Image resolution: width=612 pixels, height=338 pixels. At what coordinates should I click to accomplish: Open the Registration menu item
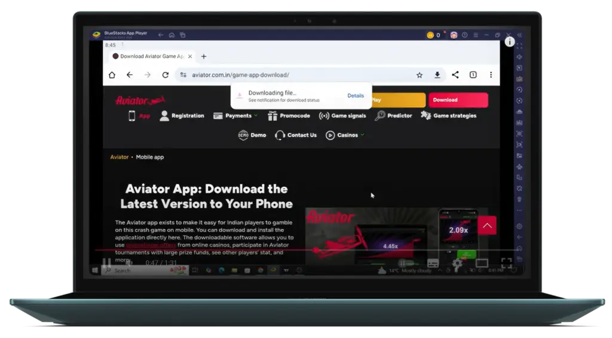[182, 115]
